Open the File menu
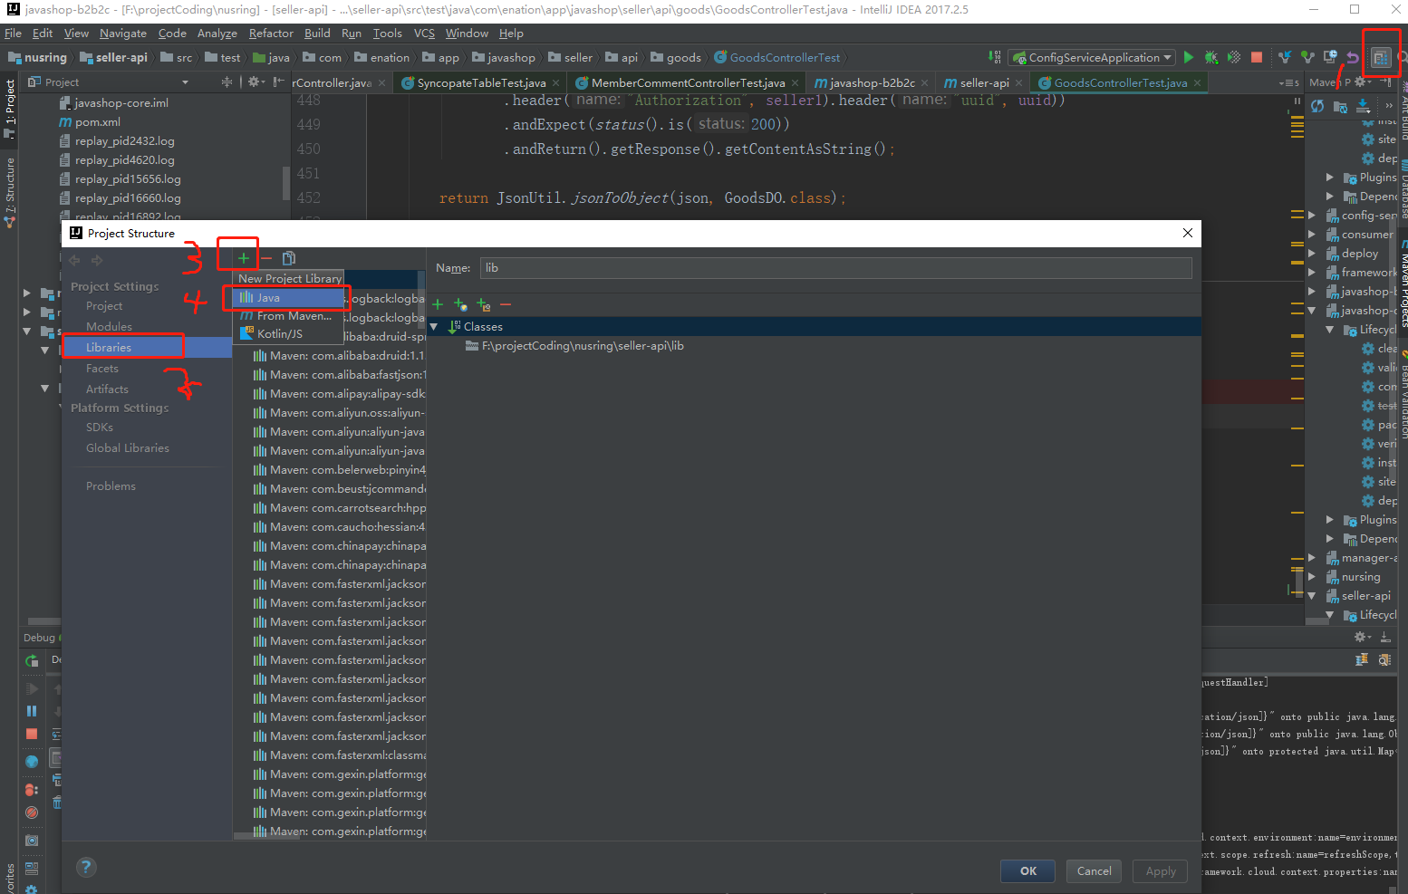This screenshot has width=1408, height=894. click(13, 34)
